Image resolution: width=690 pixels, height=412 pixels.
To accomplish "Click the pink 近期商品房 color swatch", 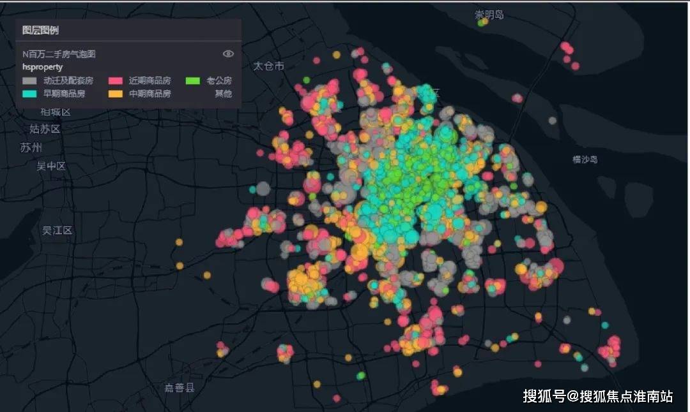I will [115, 81].
